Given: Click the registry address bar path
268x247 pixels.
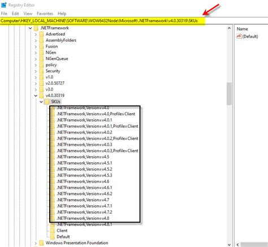Looking at the screenshot, I should 99,21.
